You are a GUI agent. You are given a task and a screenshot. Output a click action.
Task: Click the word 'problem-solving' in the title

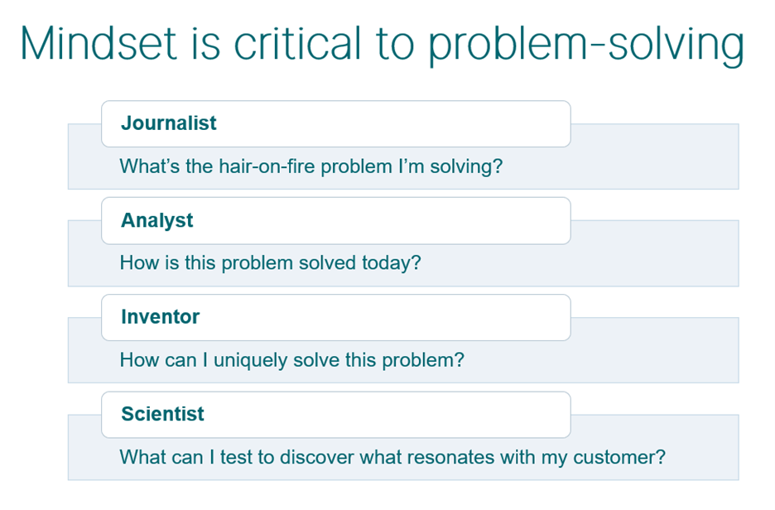586,46
